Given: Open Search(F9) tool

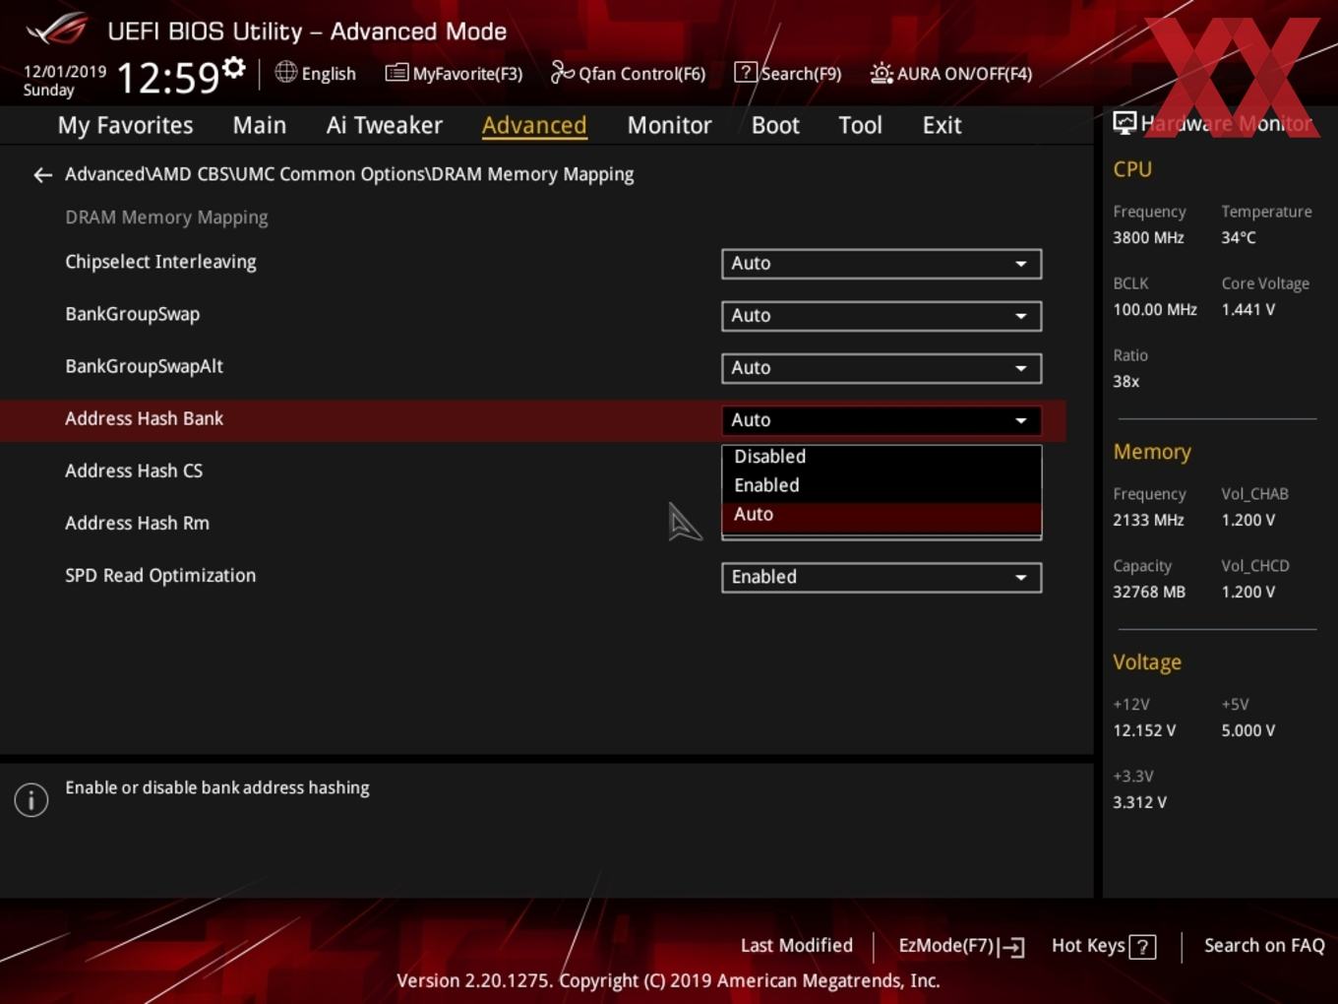Looking at the screenshot, I should point(788,73).
